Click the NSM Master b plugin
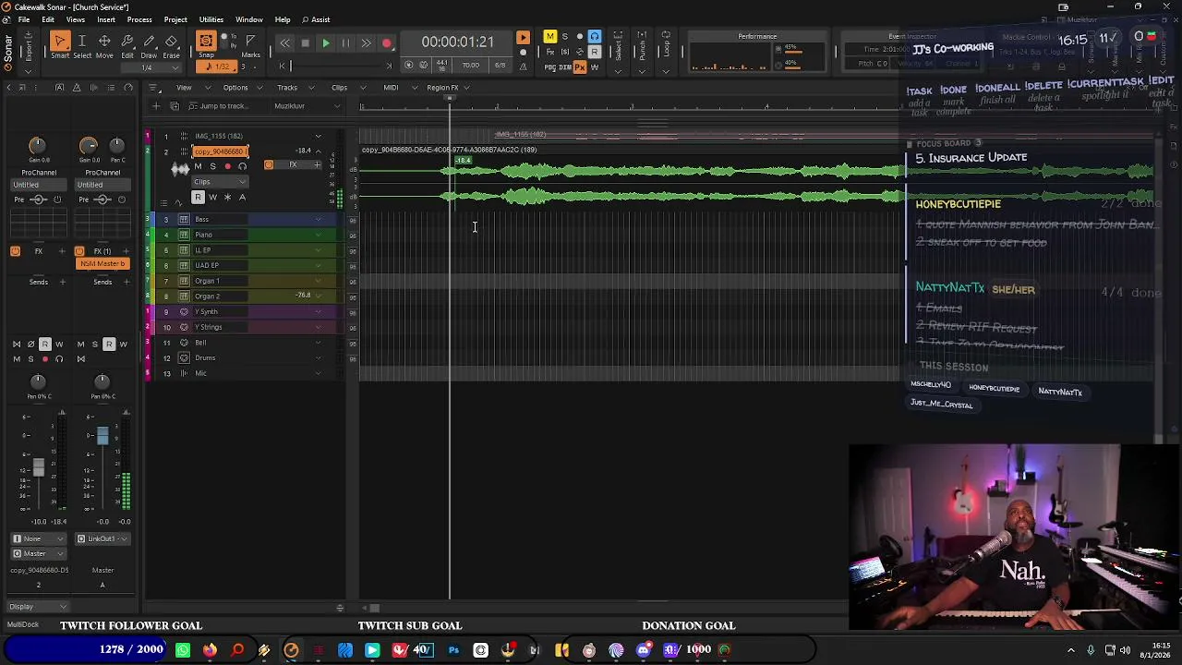The image size is (1182, 665). (x=102, y=264)
